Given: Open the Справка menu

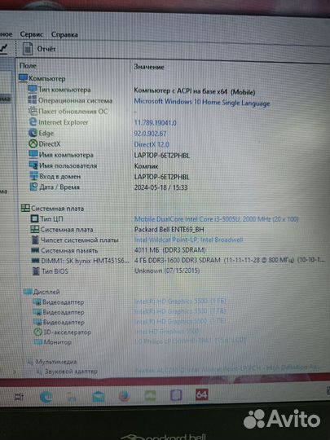Looking at the screenshot, I should pos(64,34).
